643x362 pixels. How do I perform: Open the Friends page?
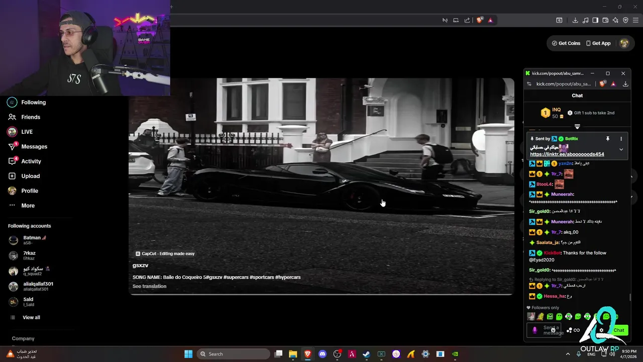24,117
